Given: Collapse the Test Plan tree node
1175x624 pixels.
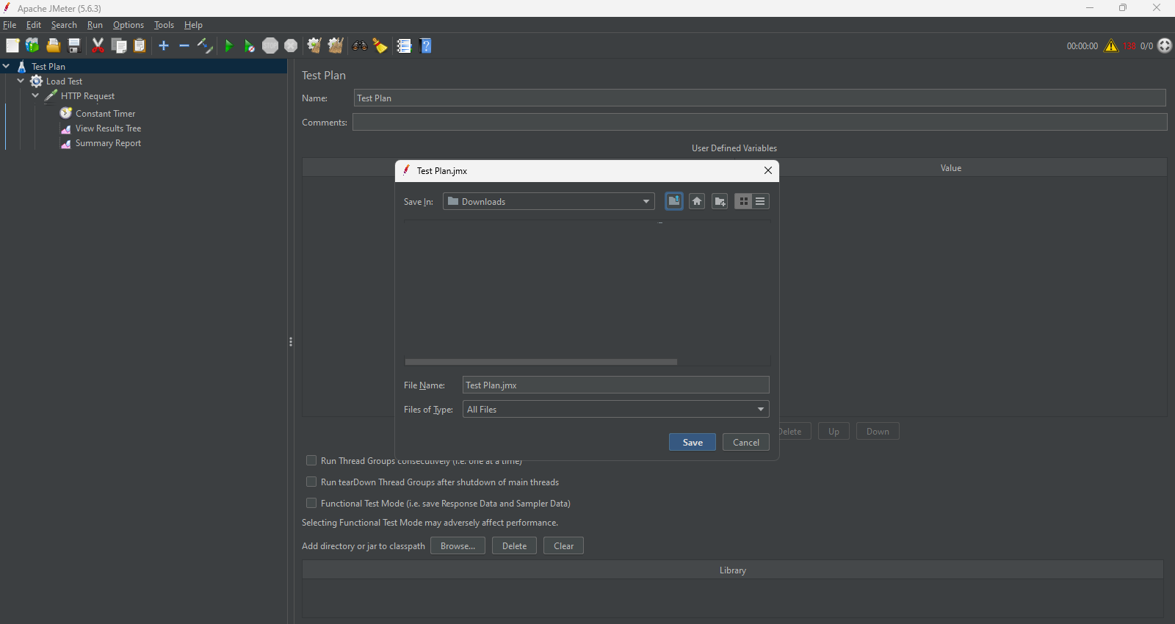Looking at the screenshot, I should coord(7,66).
